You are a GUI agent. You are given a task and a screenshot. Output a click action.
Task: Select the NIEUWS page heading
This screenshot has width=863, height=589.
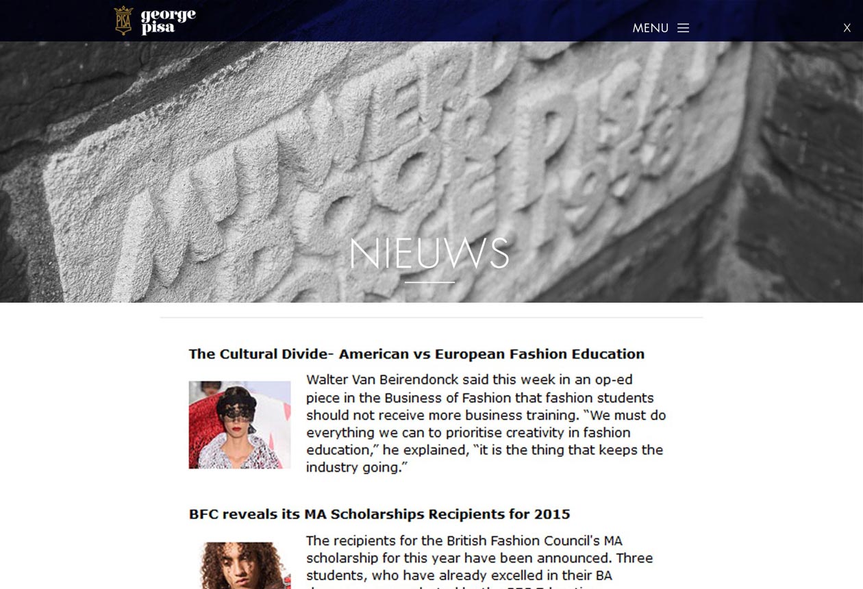[429, 253]
